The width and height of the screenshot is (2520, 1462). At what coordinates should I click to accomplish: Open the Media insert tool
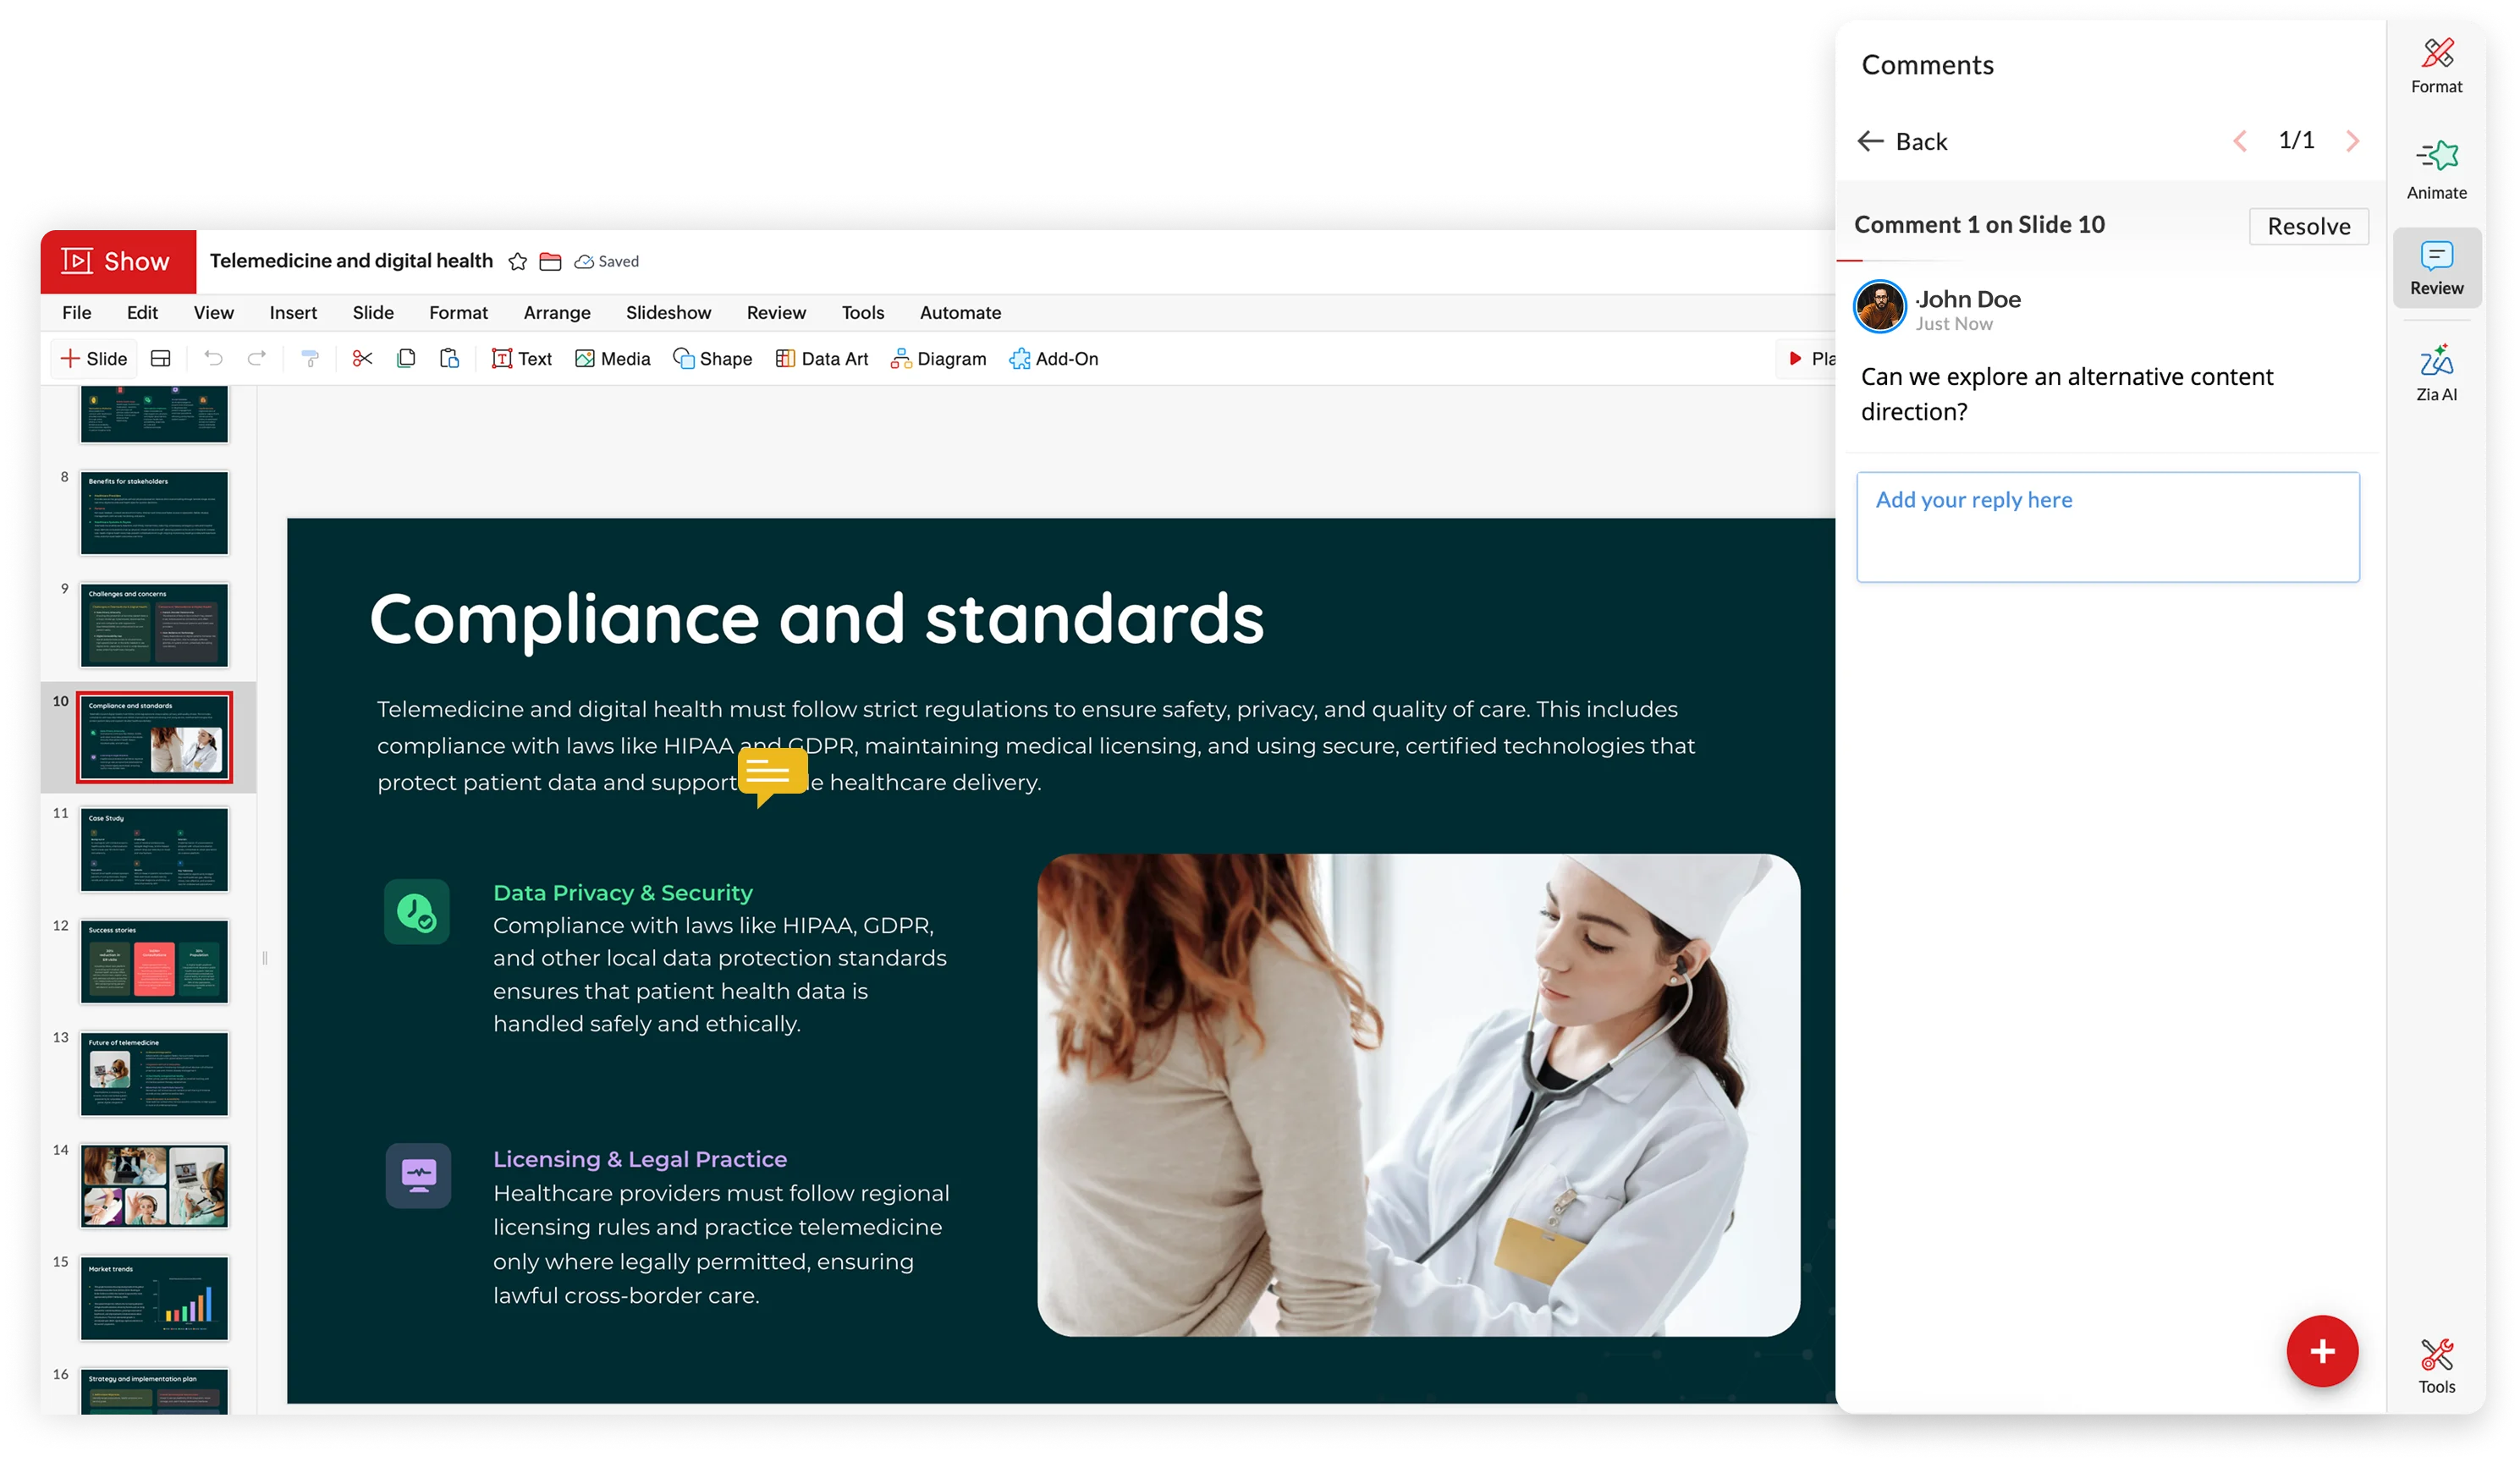(612, 359)
